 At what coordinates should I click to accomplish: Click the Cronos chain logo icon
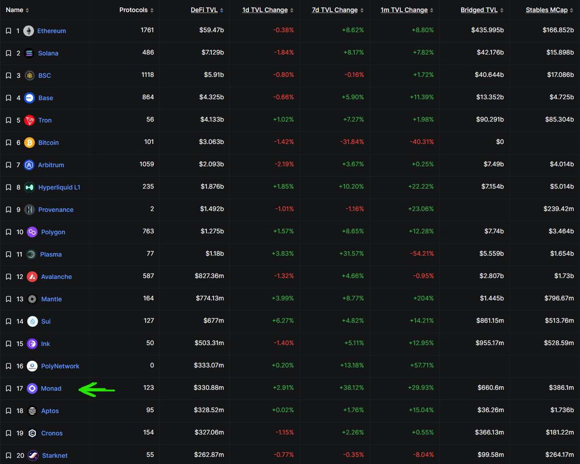tap(32, 433)
